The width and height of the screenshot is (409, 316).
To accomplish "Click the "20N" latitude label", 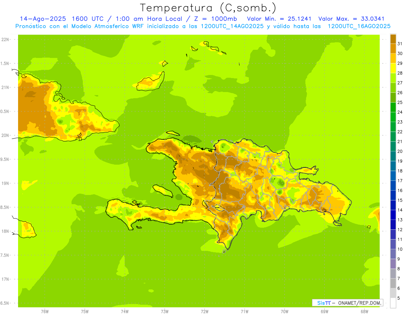I will coord(5,135).
